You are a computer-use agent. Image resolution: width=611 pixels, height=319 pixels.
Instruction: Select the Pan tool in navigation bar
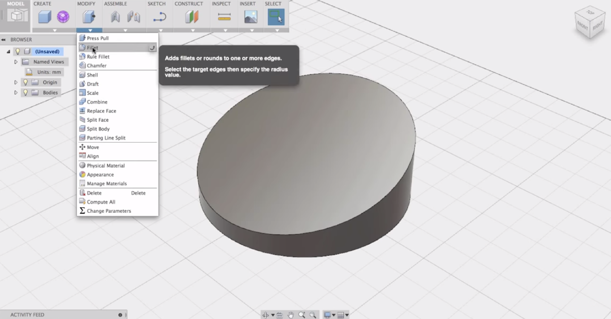pyautogui.click(x=292, y=314)
